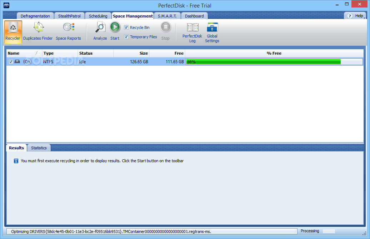The image size is (370, 239).
Task: Click the Help dropdown arrow label
Action: tap(364, 18)
